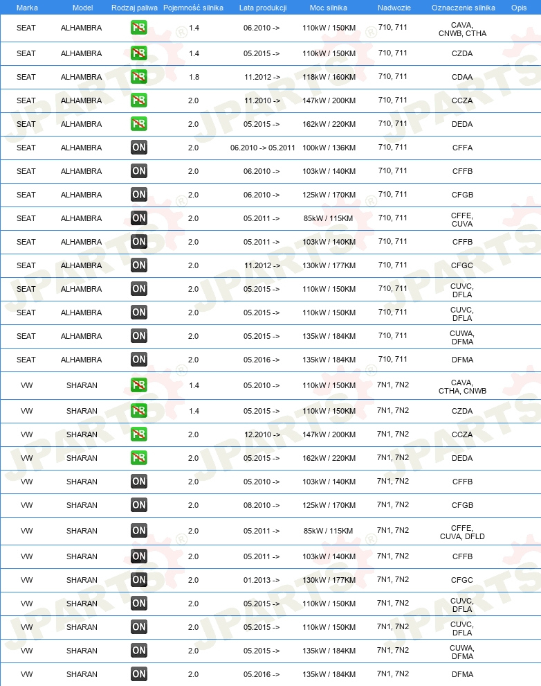Click "7N1, 7N2" in the VW CFGC row
The width and height of the screenshot is (541, 686).
coord(393,580)
